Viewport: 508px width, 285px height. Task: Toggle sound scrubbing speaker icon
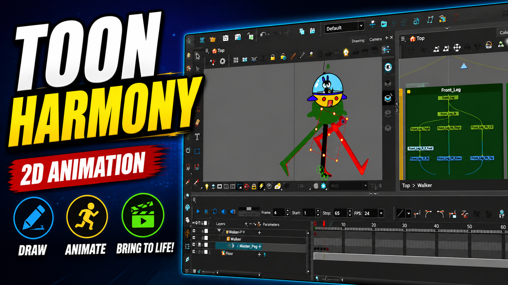tap(233, 212)
